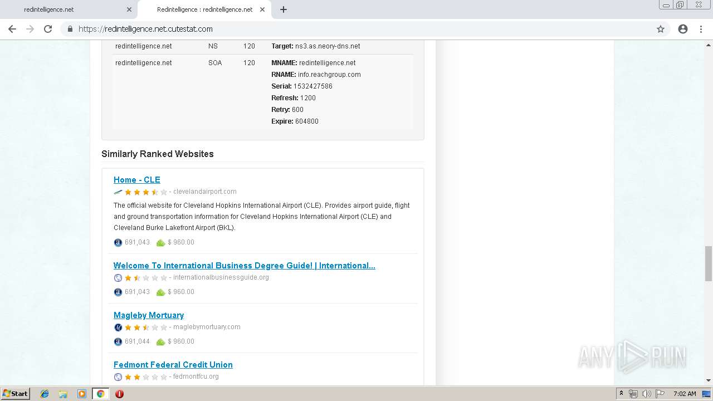Click the page vertical scrollbar thumb
Viewport: 713px width, 401px height.
(x=708, y=263)
